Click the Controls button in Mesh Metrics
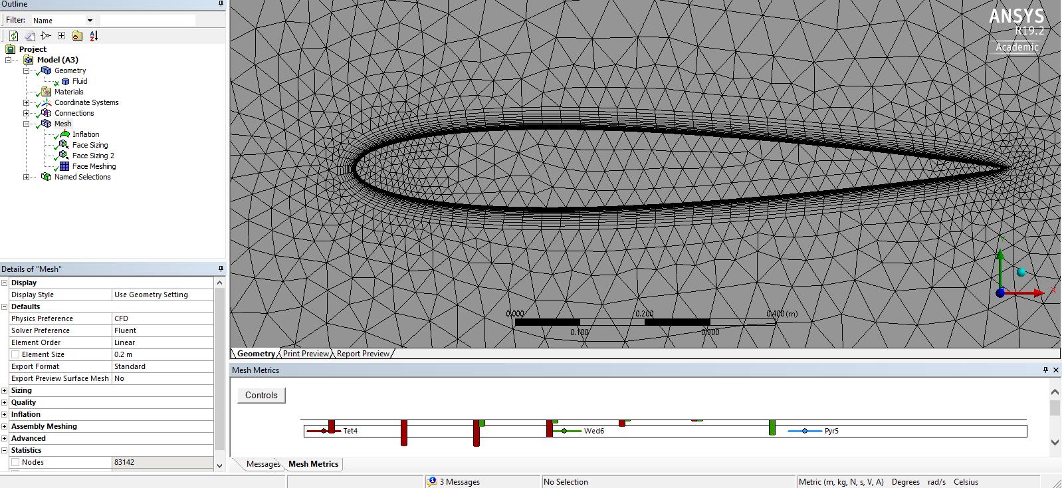1062x488 pixels. [x=261, y=395]
